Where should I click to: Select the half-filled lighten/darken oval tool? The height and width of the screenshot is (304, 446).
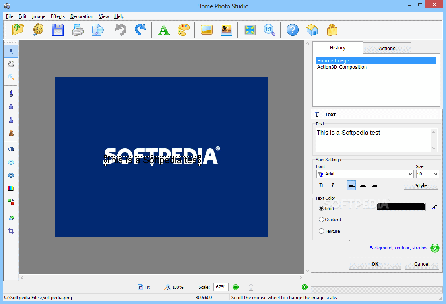coord(11,149)
